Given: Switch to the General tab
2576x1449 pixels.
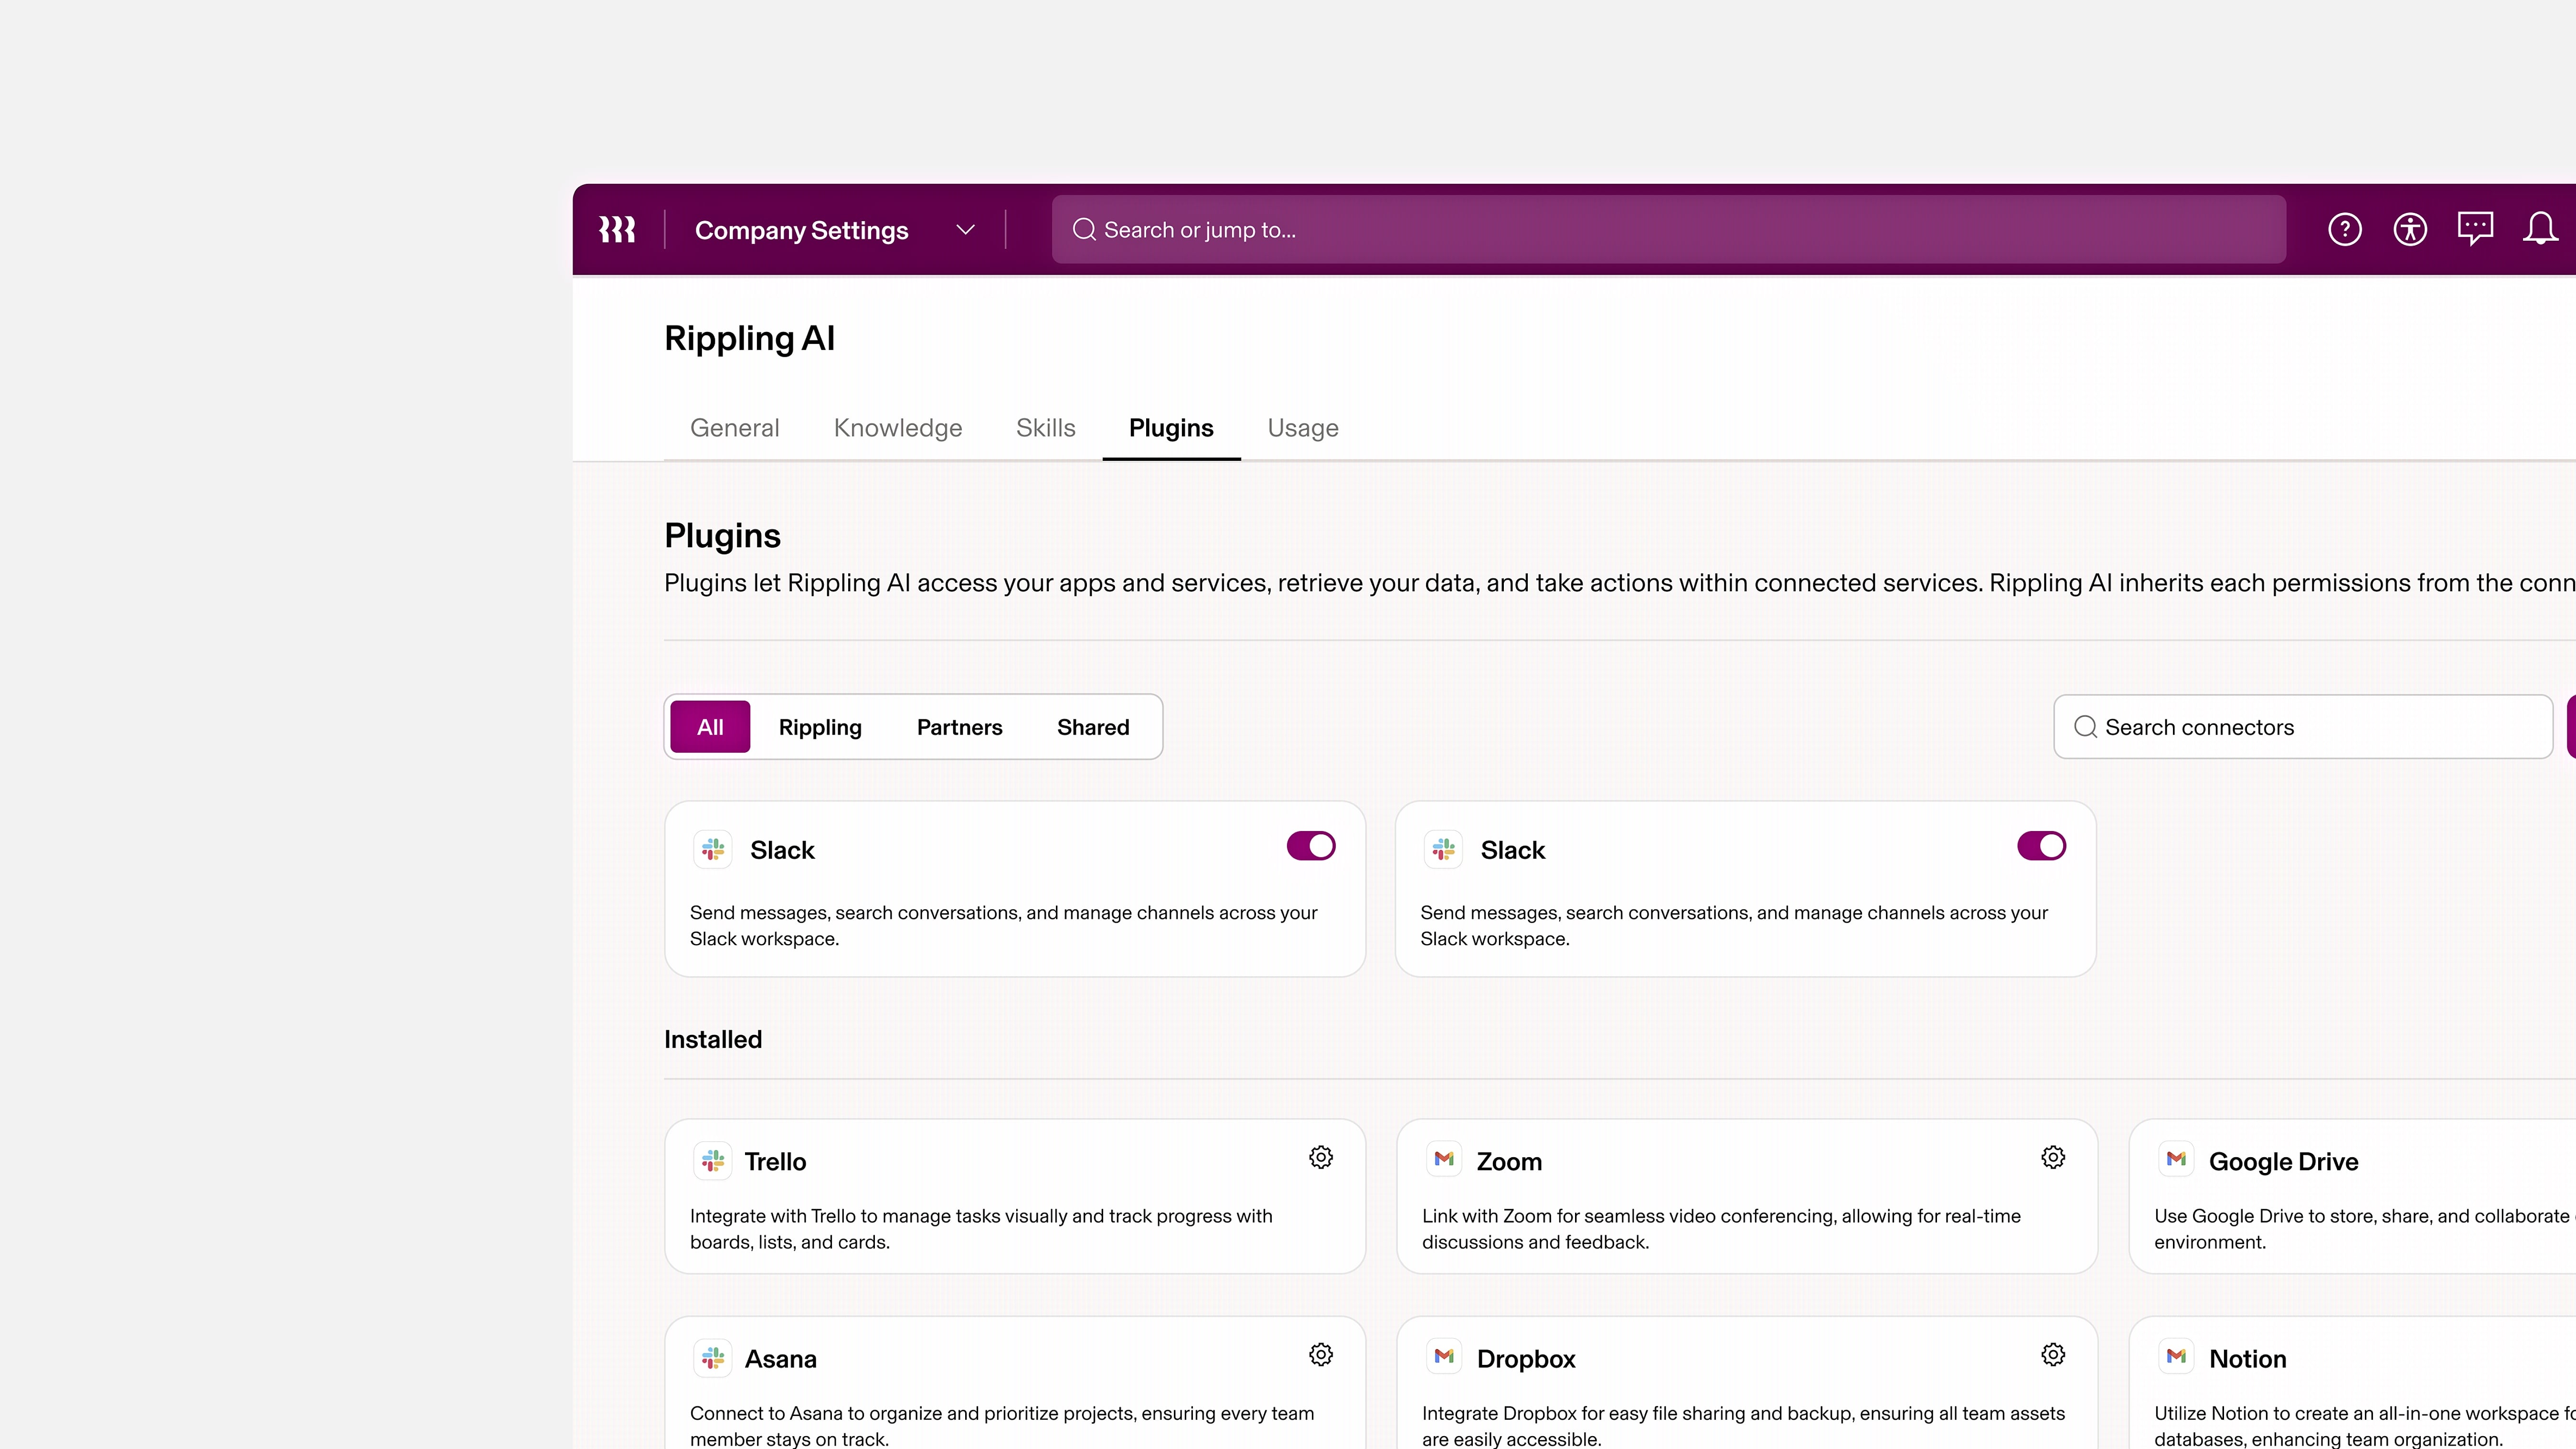Looking at the screenshot, I should pyautogui.click(x=734, y=428).
